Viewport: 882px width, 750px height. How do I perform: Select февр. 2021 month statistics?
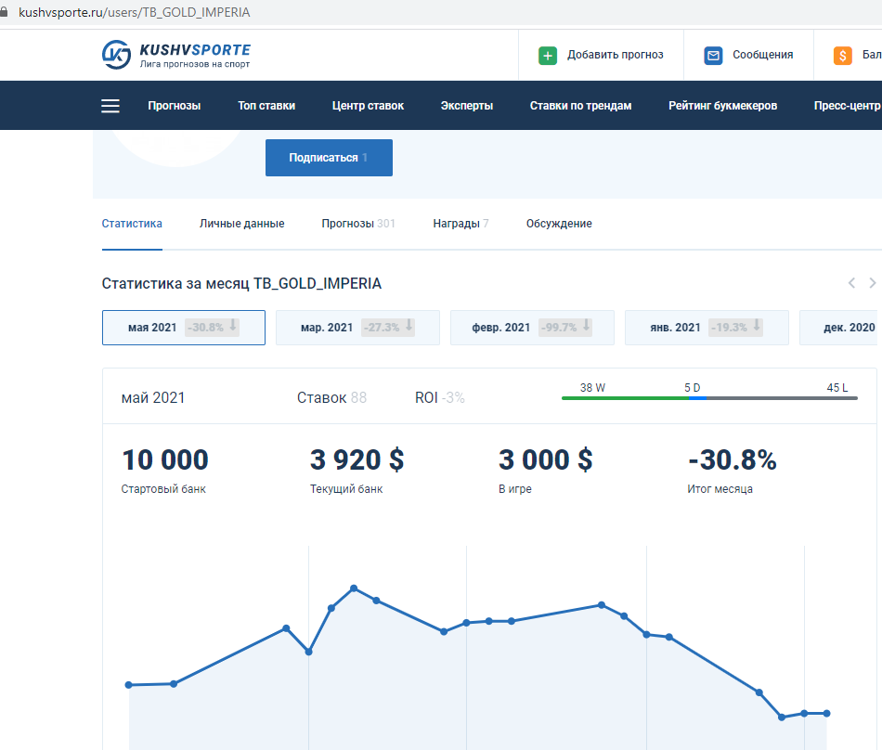pos(532,328)
